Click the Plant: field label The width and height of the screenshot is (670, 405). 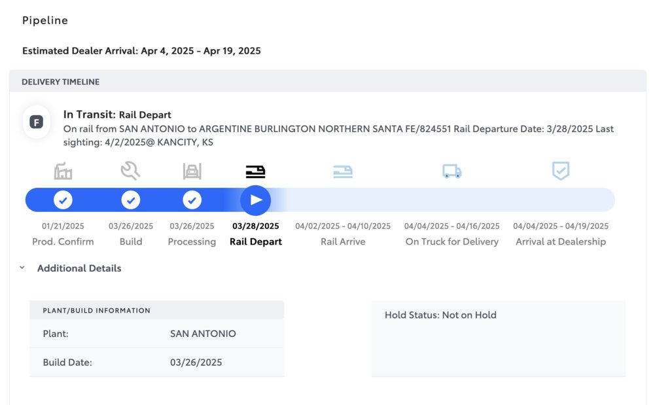point(56,334)
